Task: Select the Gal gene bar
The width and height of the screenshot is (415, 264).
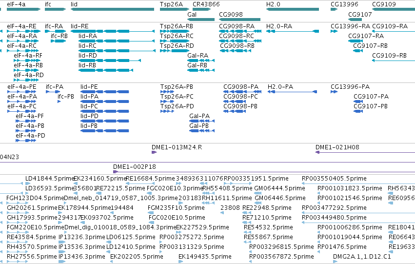Action: point(201,20)
